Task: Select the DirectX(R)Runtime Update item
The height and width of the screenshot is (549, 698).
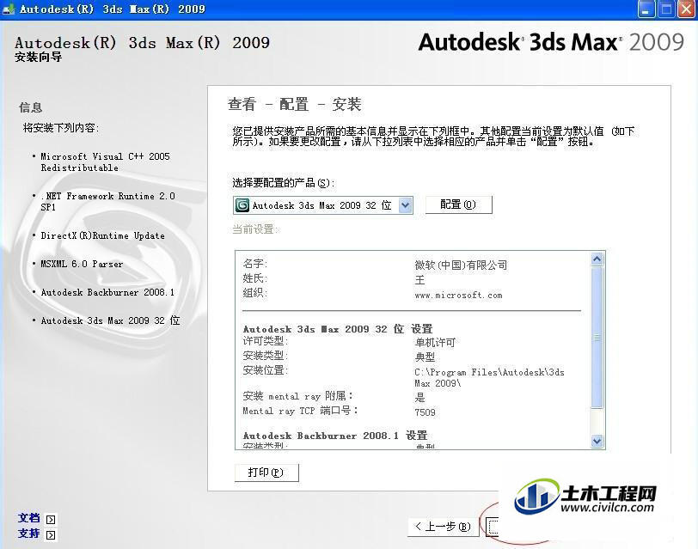Action: point(103,235)
